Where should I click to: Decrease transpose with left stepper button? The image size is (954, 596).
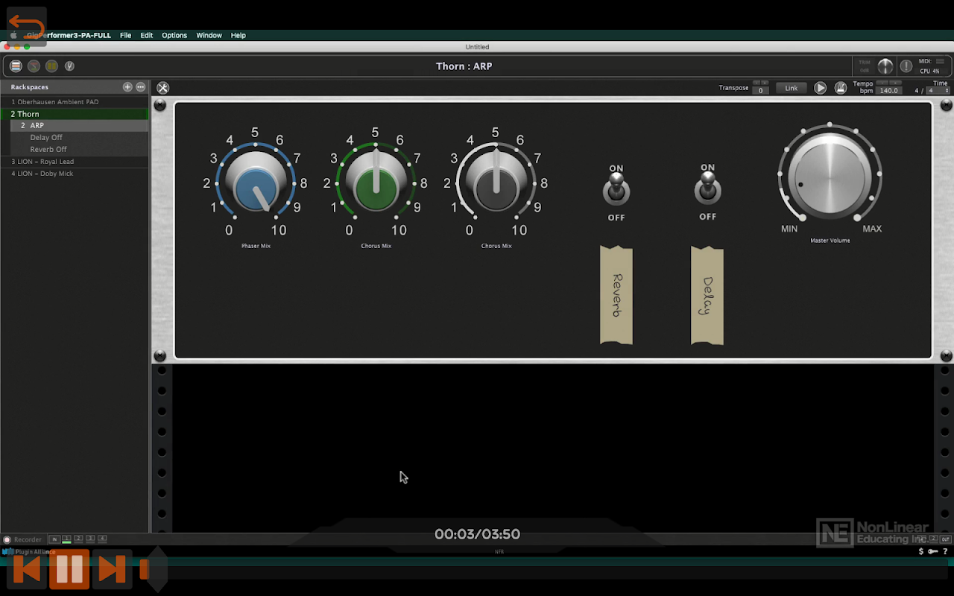[x=756, y=83]
